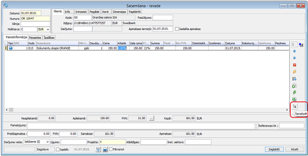The image size is (308, 156).
Task: Click the grid's left scroll arrow
Action: coord(6,110)
